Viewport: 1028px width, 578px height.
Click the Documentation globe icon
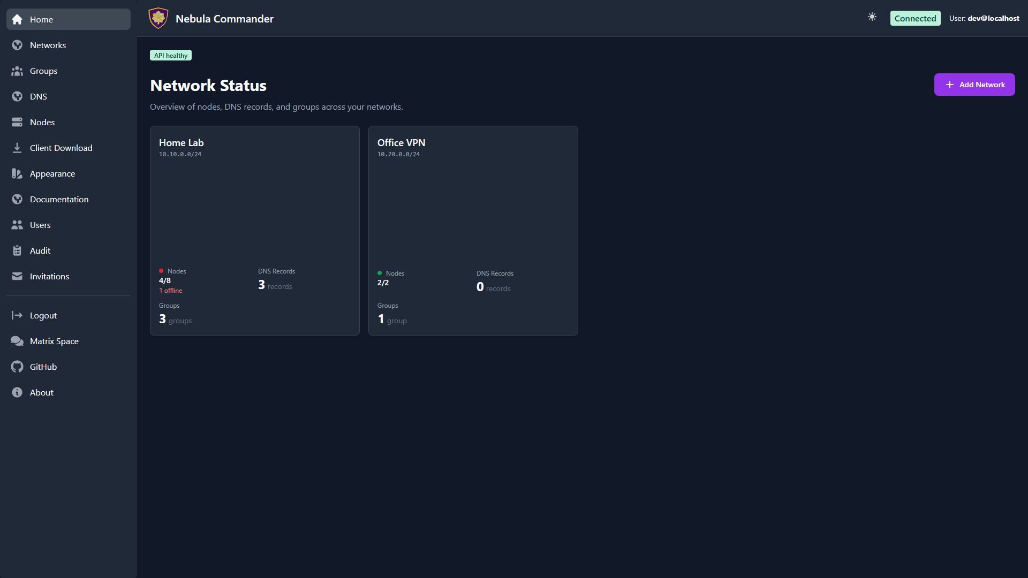point(17,199)
